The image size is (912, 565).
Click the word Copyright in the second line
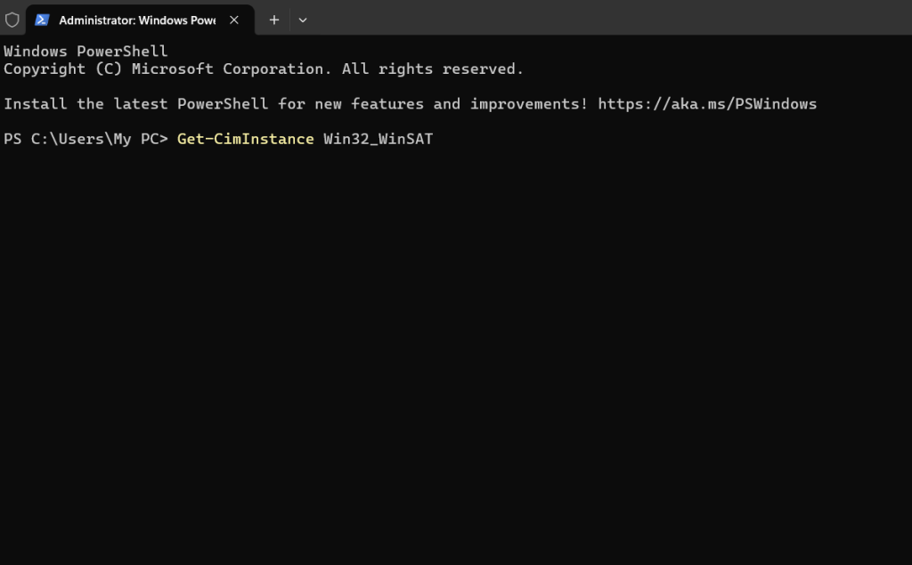42,69
